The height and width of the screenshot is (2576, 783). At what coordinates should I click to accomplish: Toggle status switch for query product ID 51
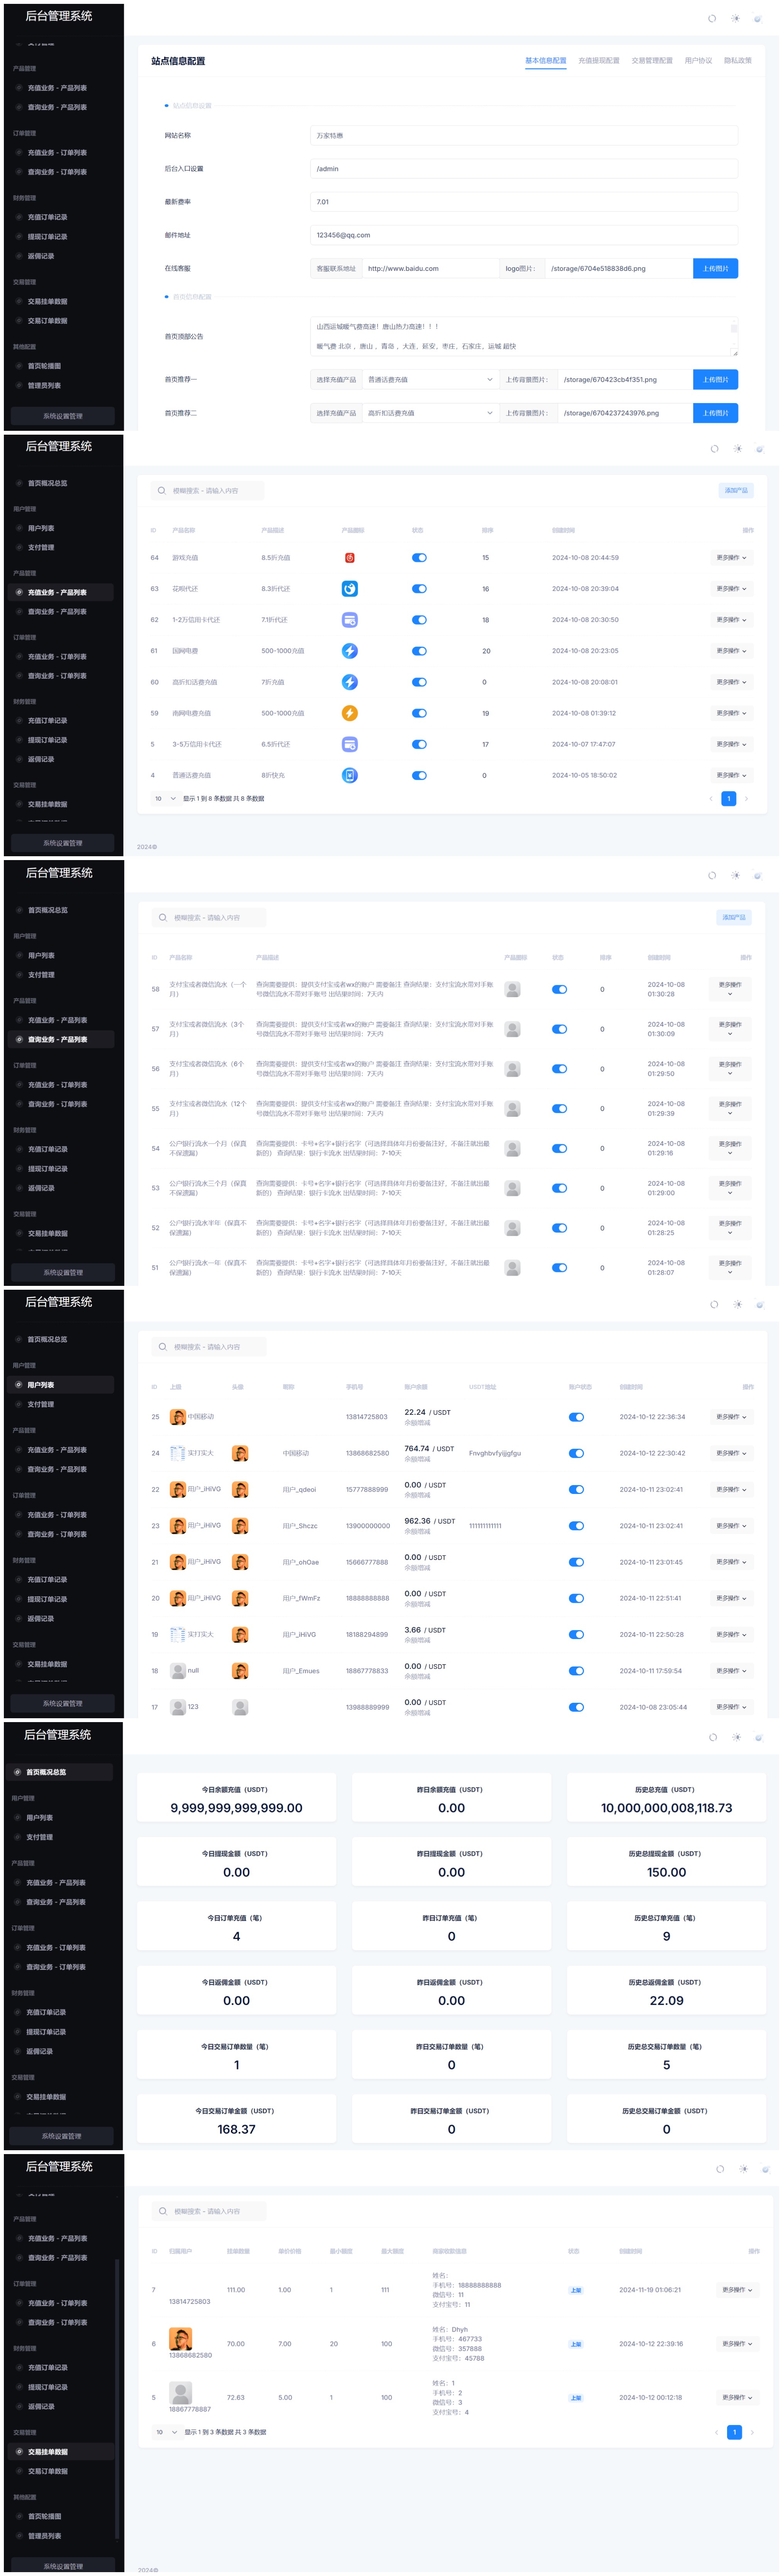coord(559,1268)
